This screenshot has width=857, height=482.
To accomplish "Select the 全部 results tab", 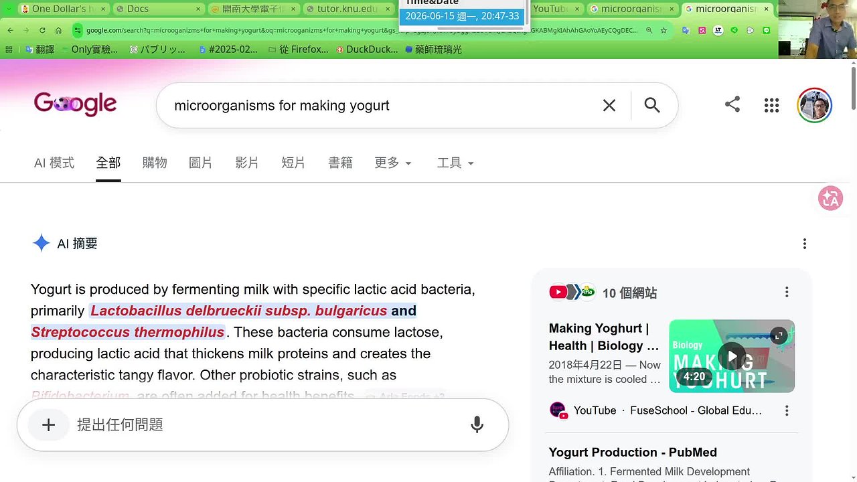I will coord(108,163).
